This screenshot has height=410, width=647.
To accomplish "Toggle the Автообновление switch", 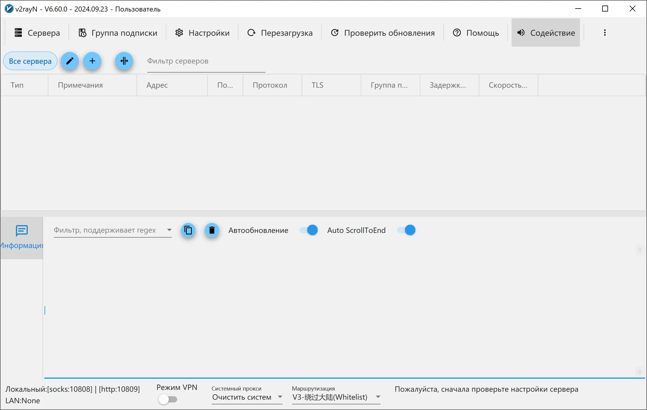I will 309,230.
